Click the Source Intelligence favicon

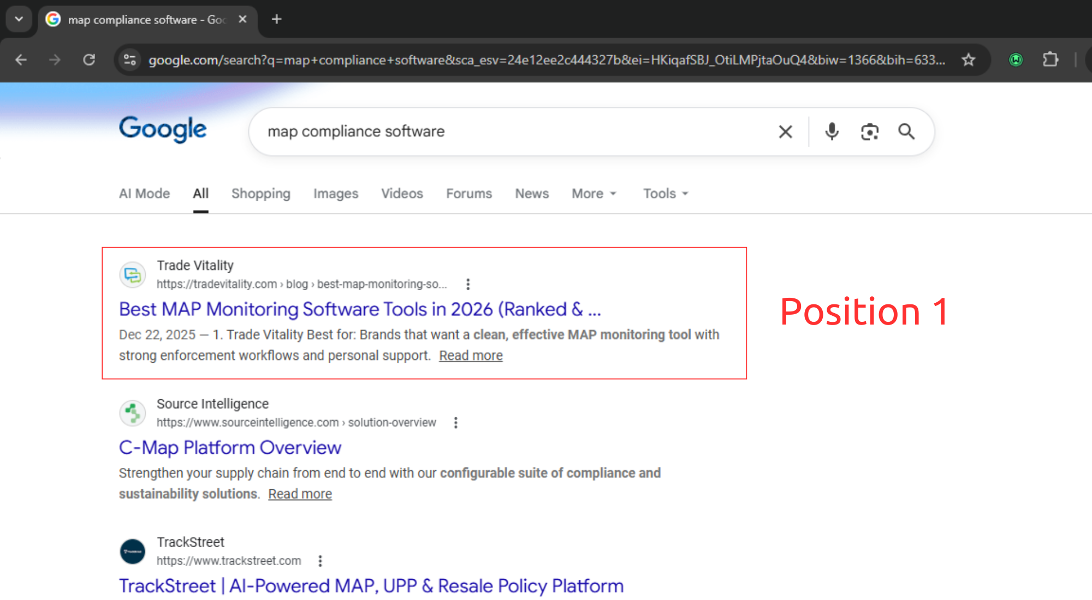132,413
